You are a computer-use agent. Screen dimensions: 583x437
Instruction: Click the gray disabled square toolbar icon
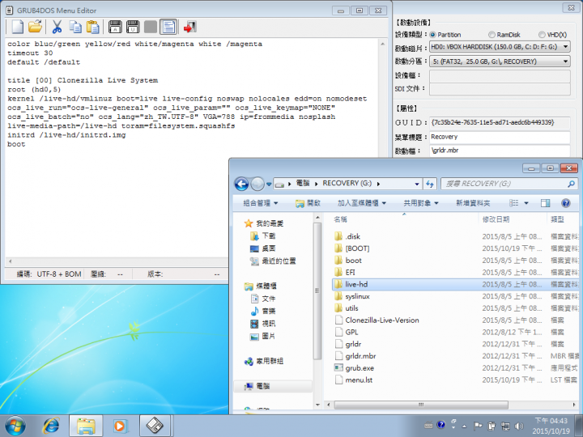point(151,27)
